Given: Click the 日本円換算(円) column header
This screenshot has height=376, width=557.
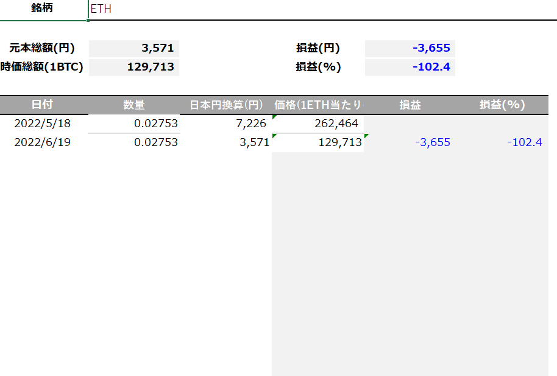Looking at the screenshot, I should pyautogui.click(x=226, y=105).
